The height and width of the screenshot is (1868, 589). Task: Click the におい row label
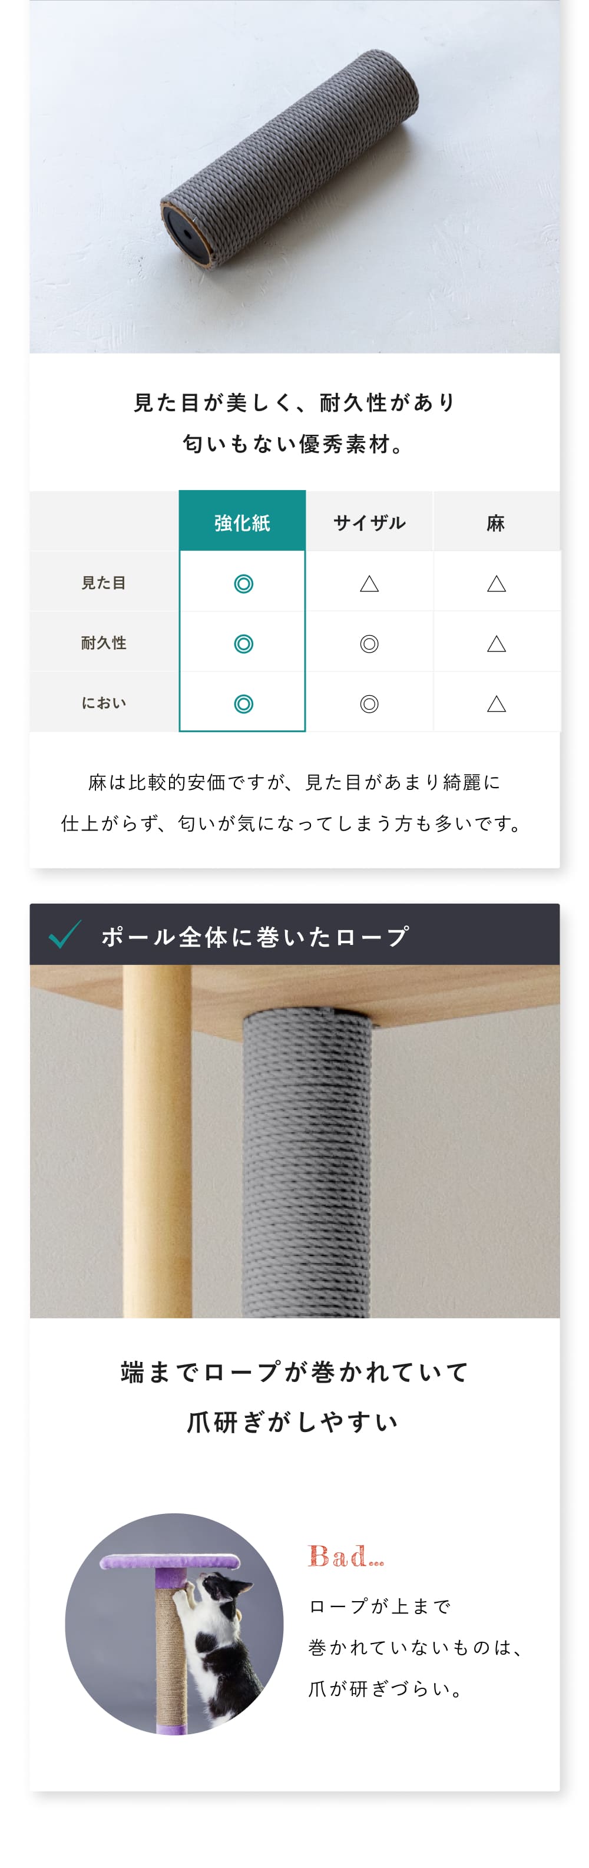click(104, 703)
